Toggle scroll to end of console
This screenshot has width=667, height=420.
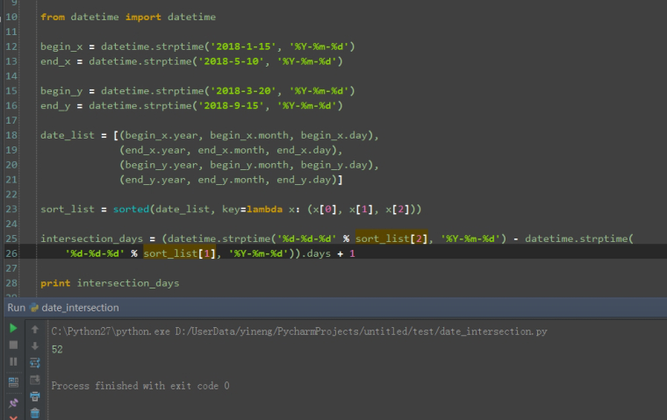click(35, 379)
